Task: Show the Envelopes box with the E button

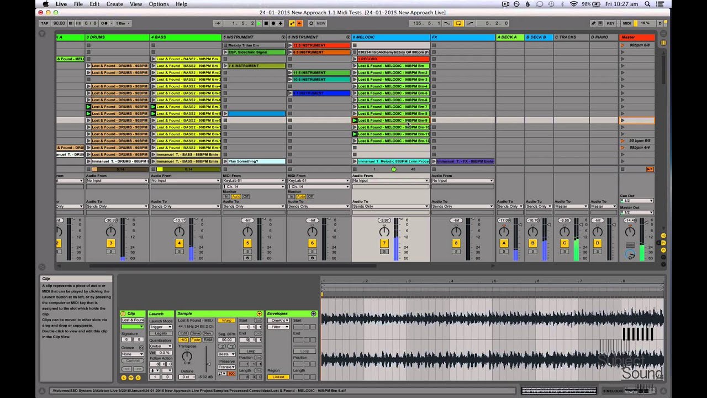Action: point(138,378)
